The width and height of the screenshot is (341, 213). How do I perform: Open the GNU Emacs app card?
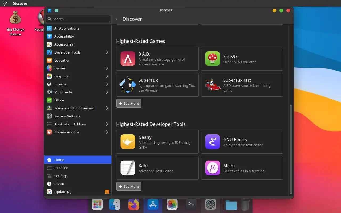pyautogui.click(x=242, y=142)
